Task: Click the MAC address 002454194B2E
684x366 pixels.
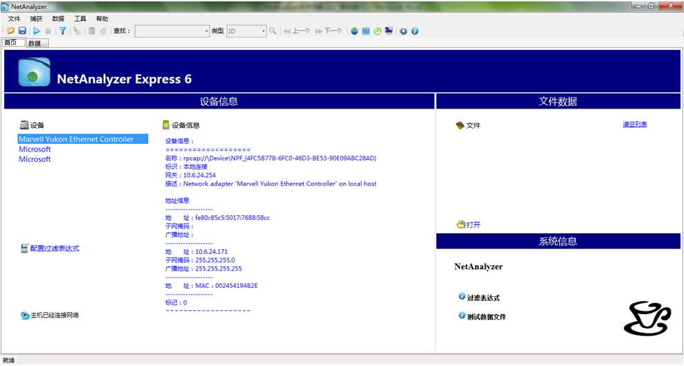Action: 237,286
